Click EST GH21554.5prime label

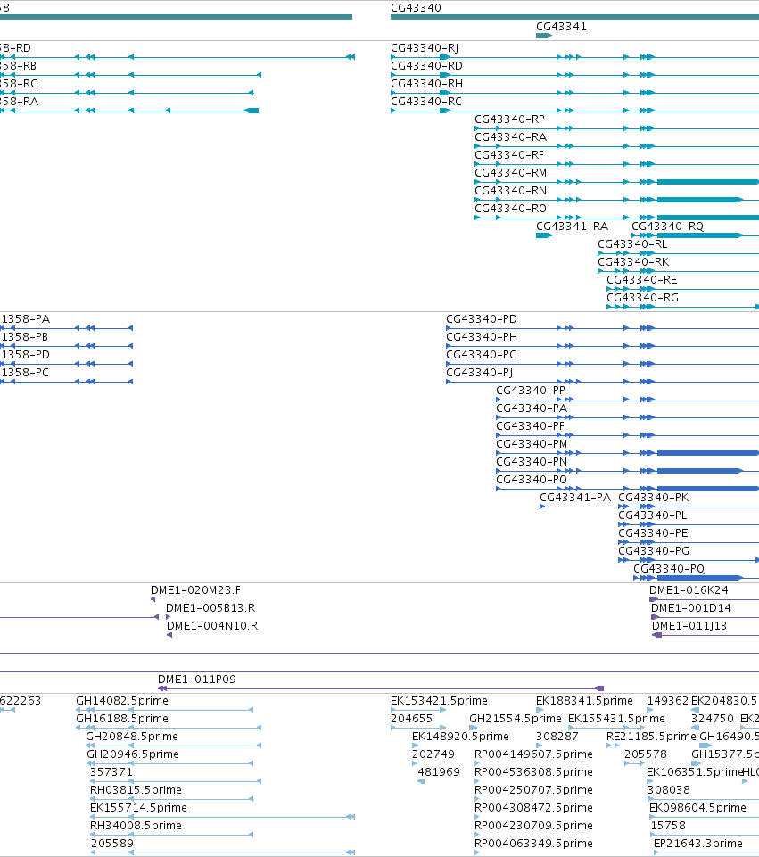tap(516, 719)
